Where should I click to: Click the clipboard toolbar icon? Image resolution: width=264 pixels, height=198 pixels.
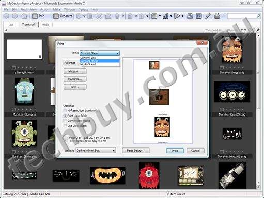130,16
